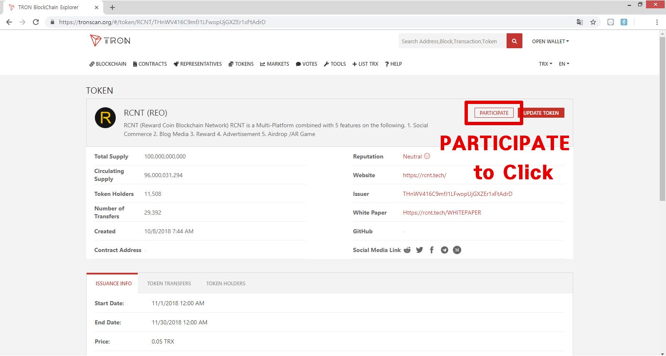The height and width of the screenshot is (356, 666).
Task: Open the issuer address link
Action: [x=457, y=194]
